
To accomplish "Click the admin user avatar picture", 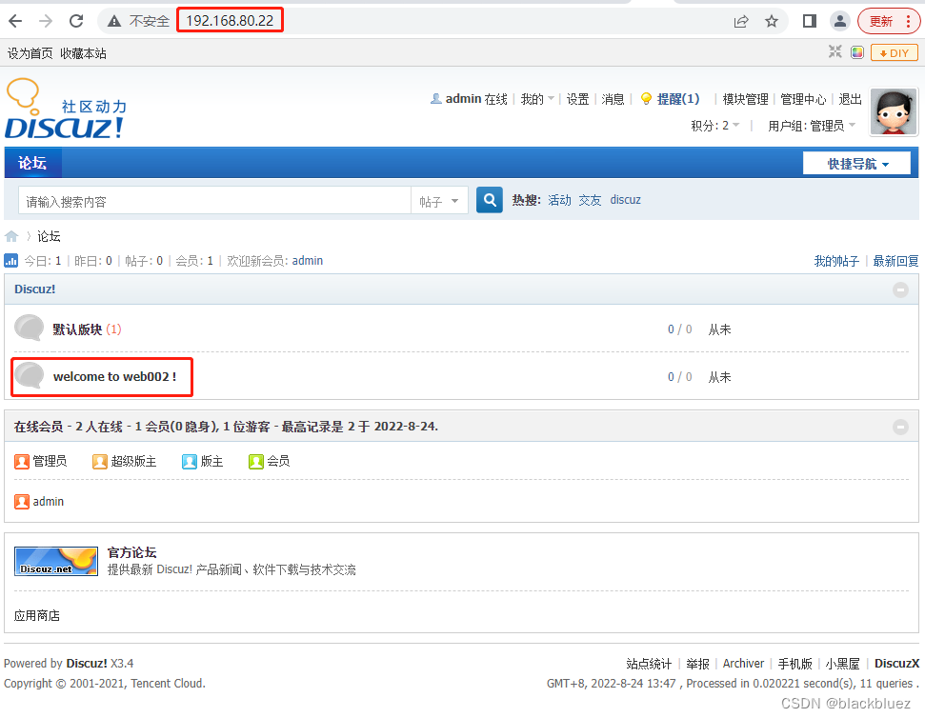I will [894, 112].
